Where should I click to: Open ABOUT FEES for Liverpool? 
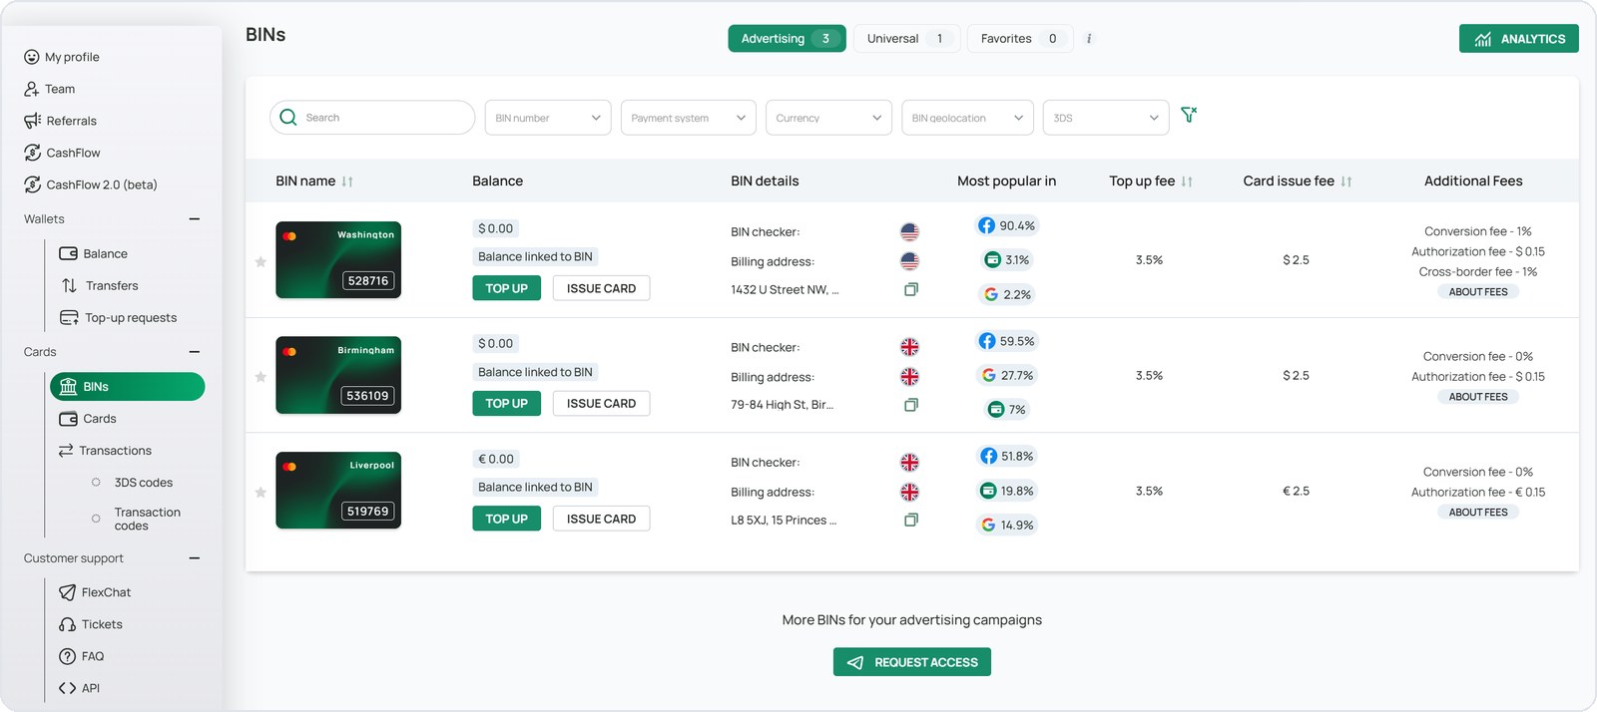pos(1478,513)
